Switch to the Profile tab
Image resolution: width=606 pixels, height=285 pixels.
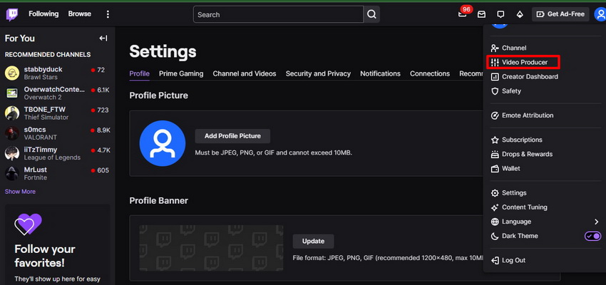[140, 73]
